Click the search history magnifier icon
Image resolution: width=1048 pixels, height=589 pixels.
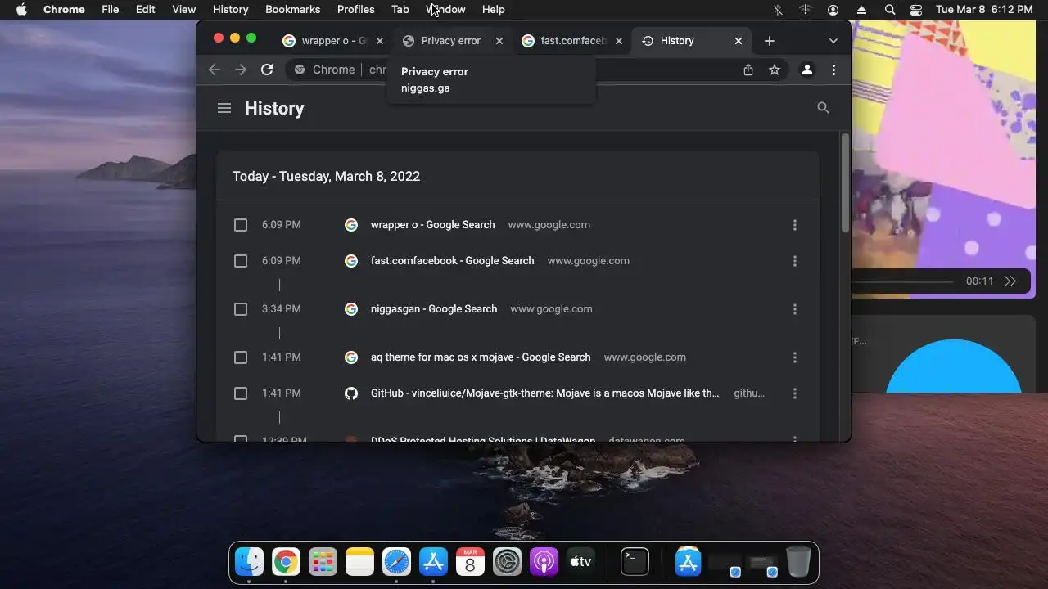pyautogui.click(x=824, y=108)
